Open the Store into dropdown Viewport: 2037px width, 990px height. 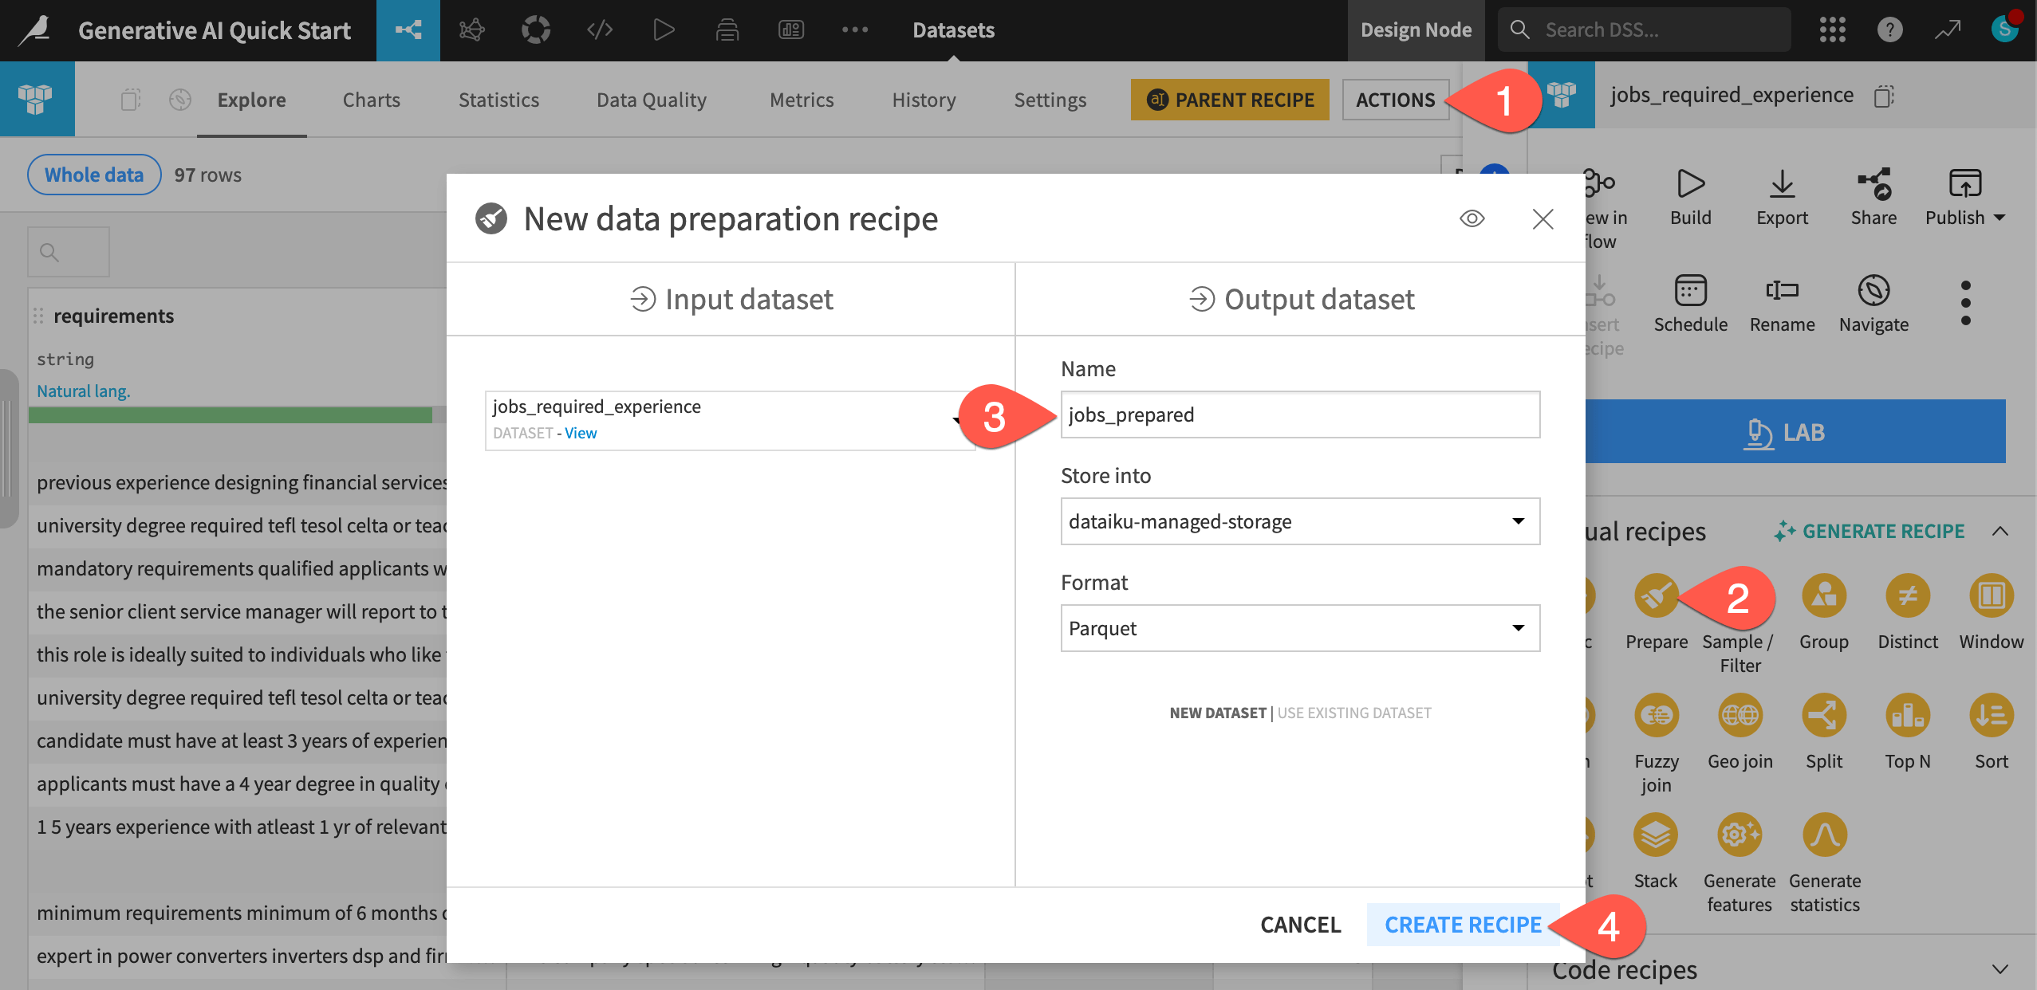(x=1299, y=521)
